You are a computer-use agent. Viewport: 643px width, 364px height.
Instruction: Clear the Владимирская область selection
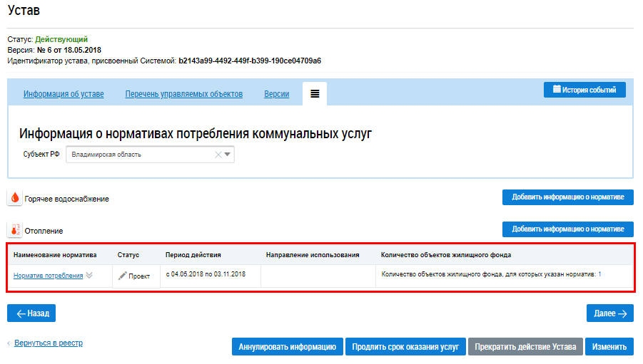[x=218, y=155]
